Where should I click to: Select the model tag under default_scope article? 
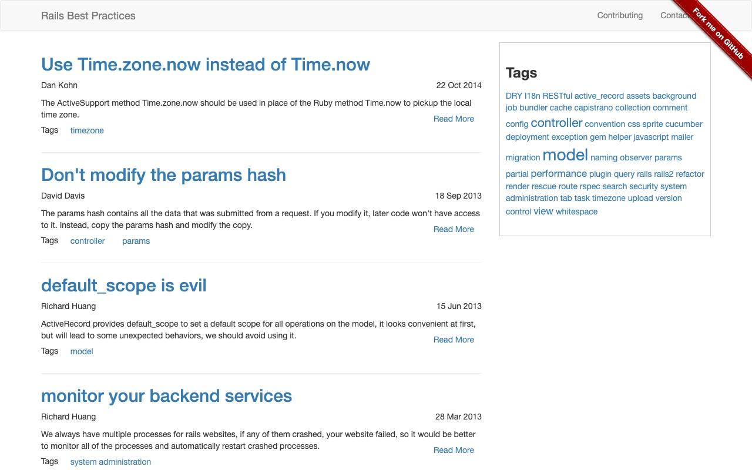pos(82,351)
